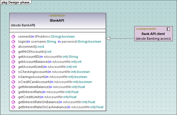Image resolution: width=177 pixels, height=115 pixels.
Task: Click the realization arrowhead at IBankAPI edge
Action: (x=108, y=39)
